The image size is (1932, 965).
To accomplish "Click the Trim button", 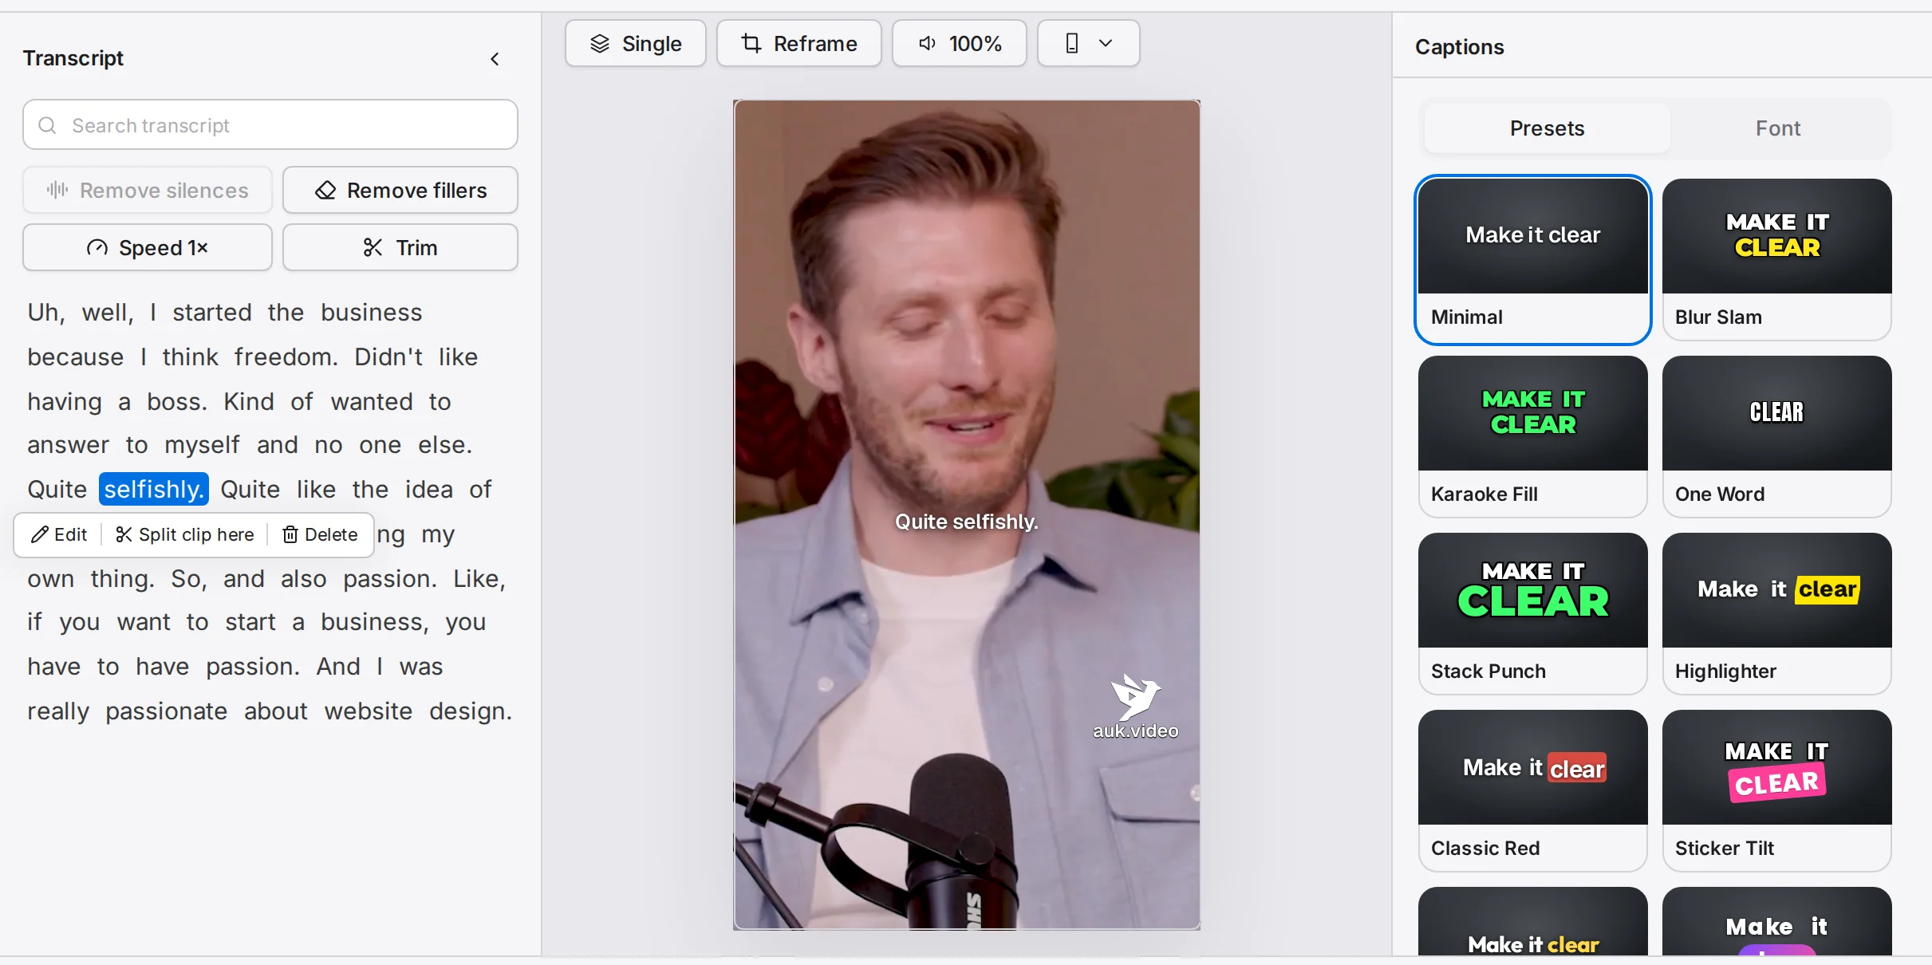I will (400, 248).
